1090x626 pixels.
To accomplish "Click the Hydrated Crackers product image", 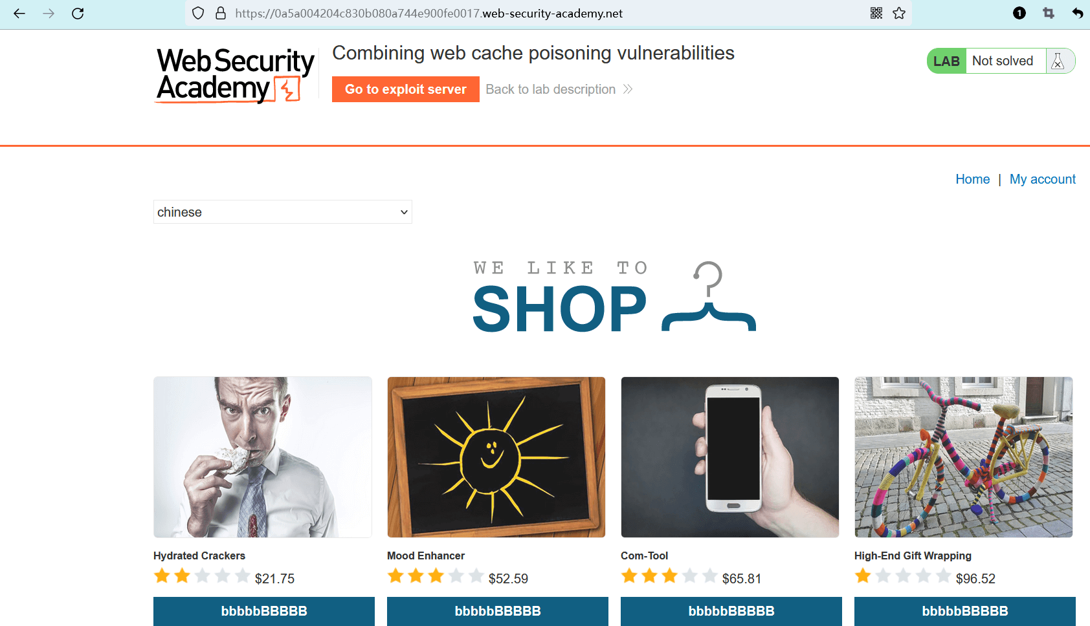I will pyautogui.click(x=263, y=457).
